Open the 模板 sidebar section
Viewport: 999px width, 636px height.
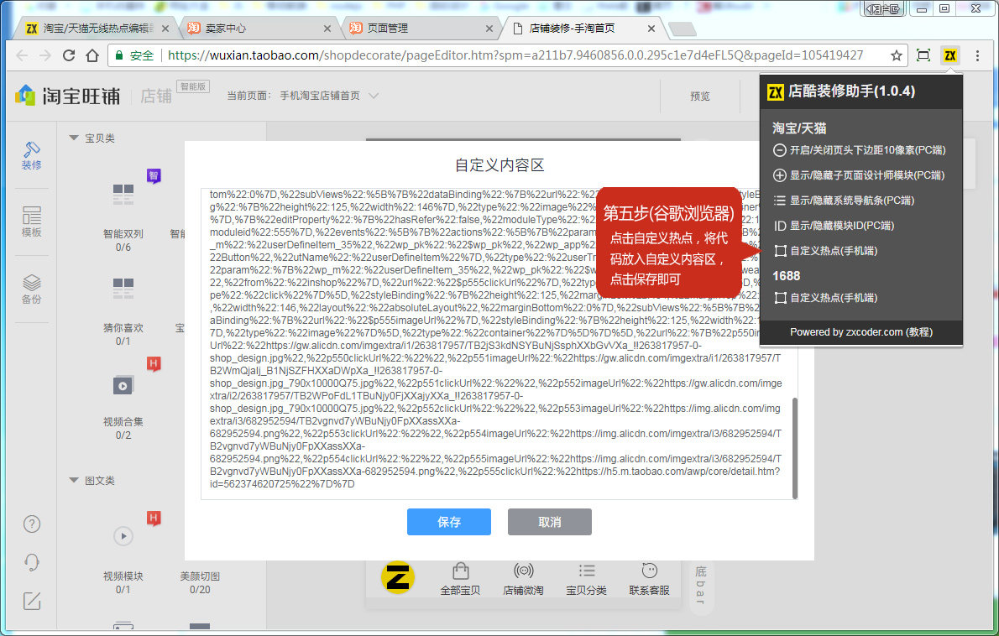31,222
